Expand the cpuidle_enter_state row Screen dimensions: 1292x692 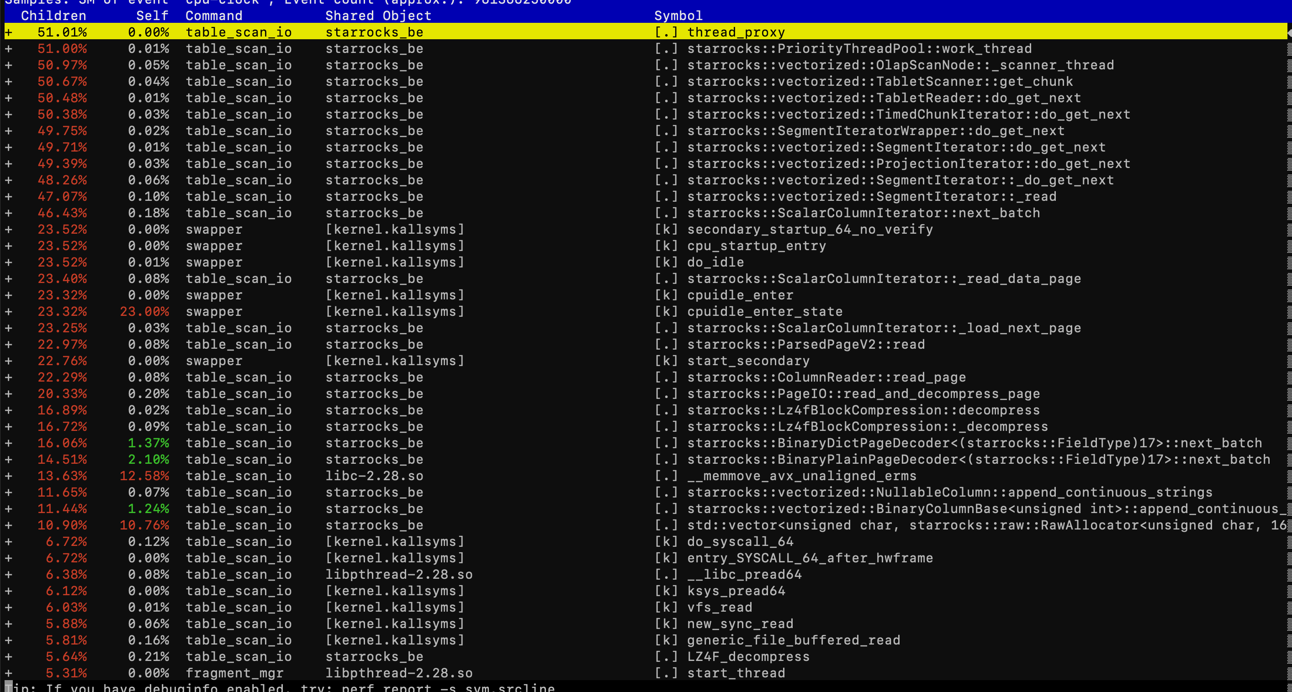(9, 312)
